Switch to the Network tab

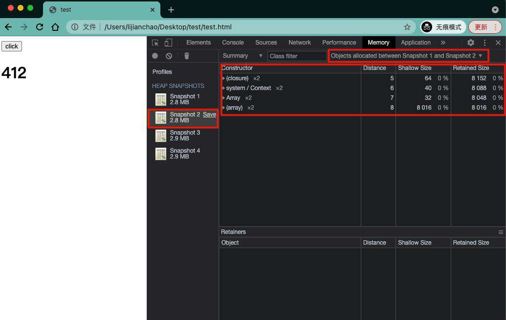pyautogui.click(x=300, y=43)
